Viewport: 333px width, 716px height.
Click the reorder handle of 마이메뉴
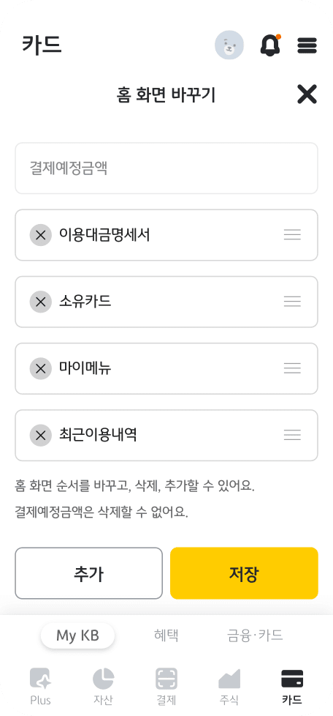(x=292, y=368)
